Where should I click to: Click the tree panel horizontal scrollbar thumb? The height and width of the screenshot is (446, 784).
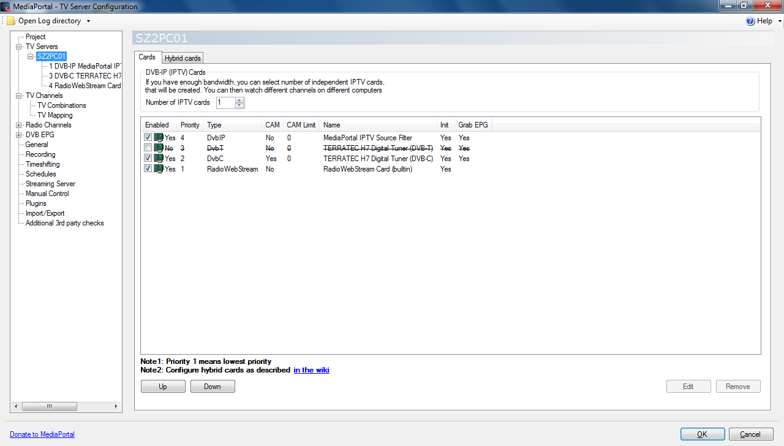[50, 406]
